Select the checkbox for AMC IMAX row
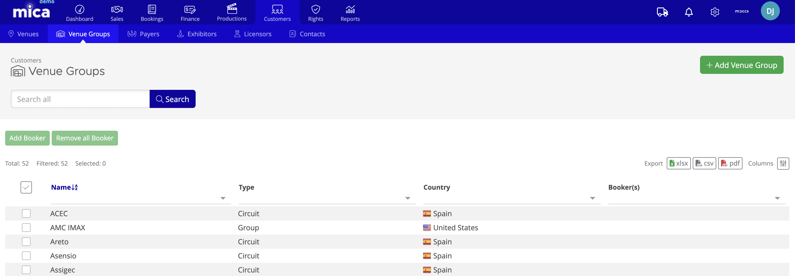Image resolution: width=795 pixels, height=276 pixels. pos(26,228)
